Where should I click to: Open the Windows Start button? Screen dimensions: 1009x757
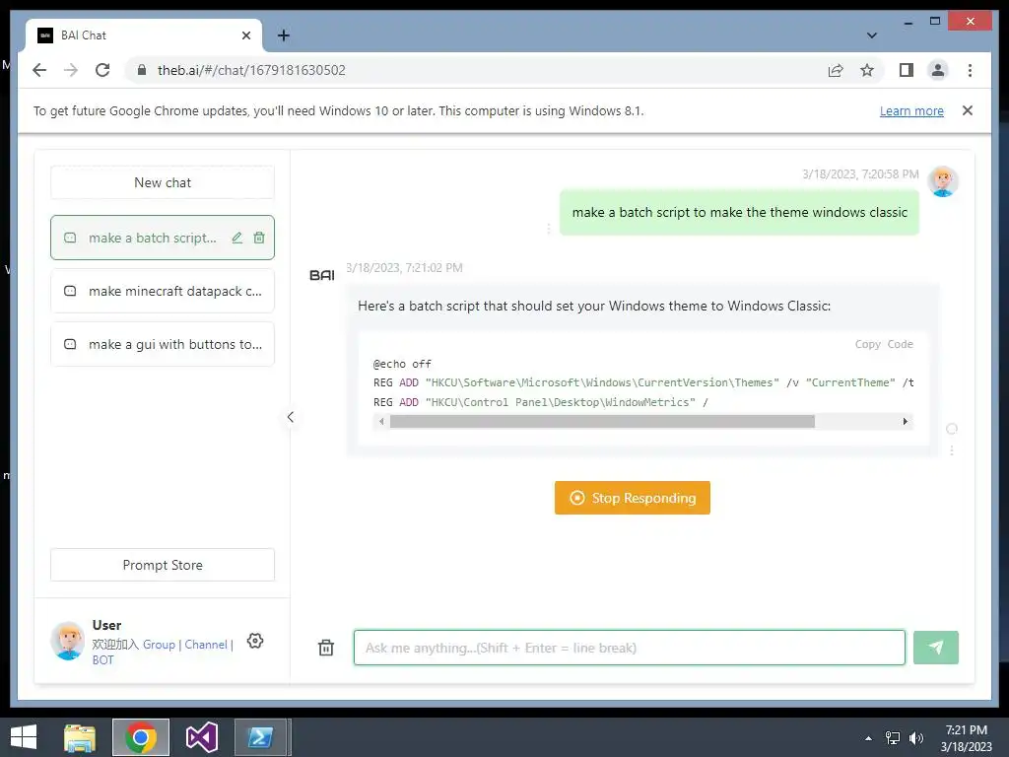[x=24, y=737]
